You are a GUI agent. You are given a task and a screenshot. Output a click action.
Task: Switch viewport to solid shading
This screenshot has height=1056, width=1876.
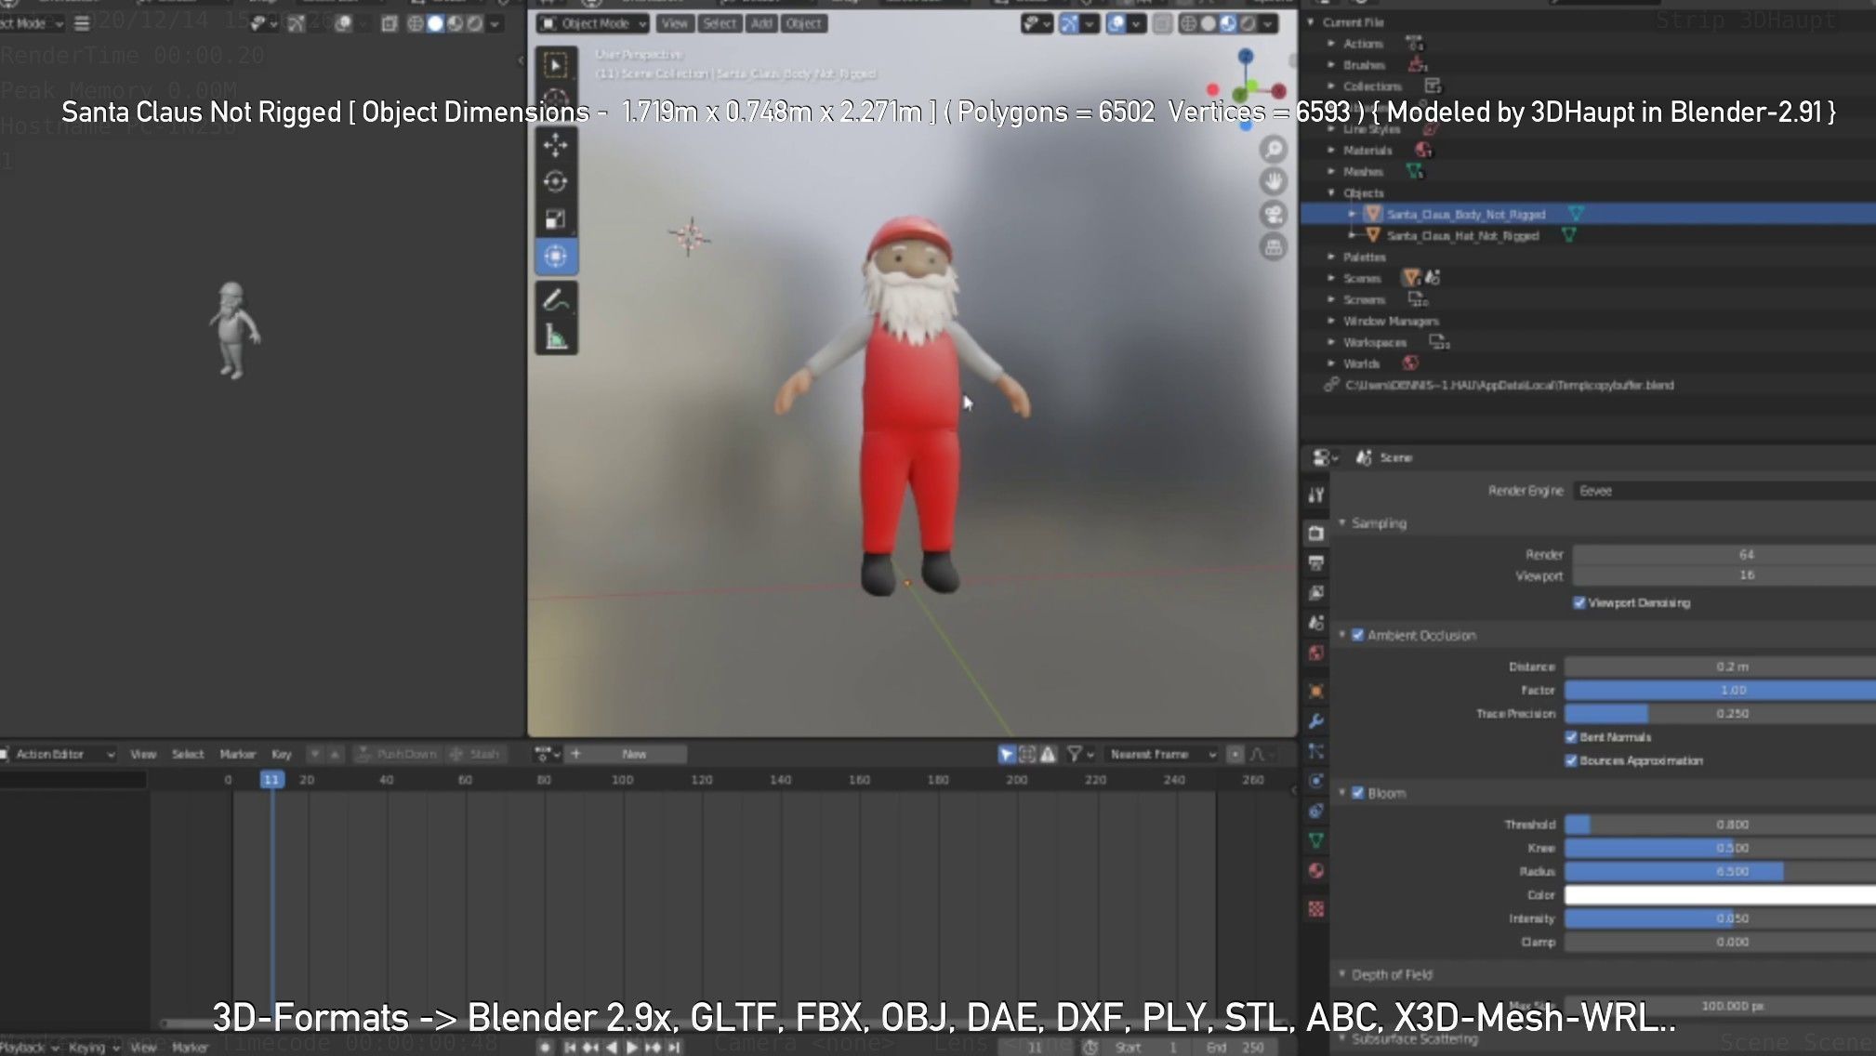point(1208,24)
